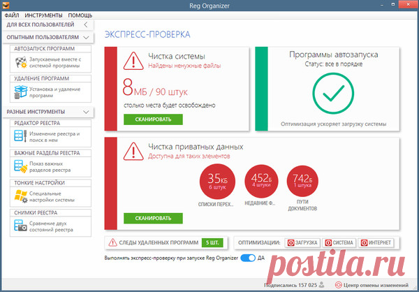Viewport: 419px width, 292px height.
Task: Click Найдены ненужные файлы status text
Action: [x=184, y=66]
